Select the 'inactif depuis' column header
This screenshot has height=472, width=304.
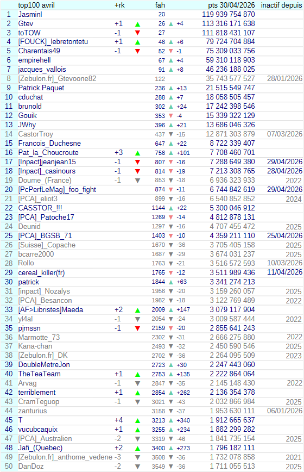click(x=281, y=5)
